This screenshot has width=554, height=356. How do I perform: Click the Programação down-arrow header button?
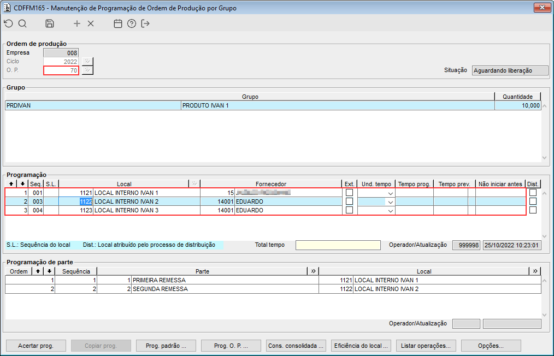[22, 183]
